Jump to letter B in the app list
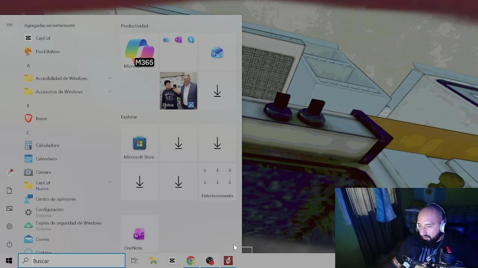The width and height of the screenshot is (478, 268). pos(28,106)
